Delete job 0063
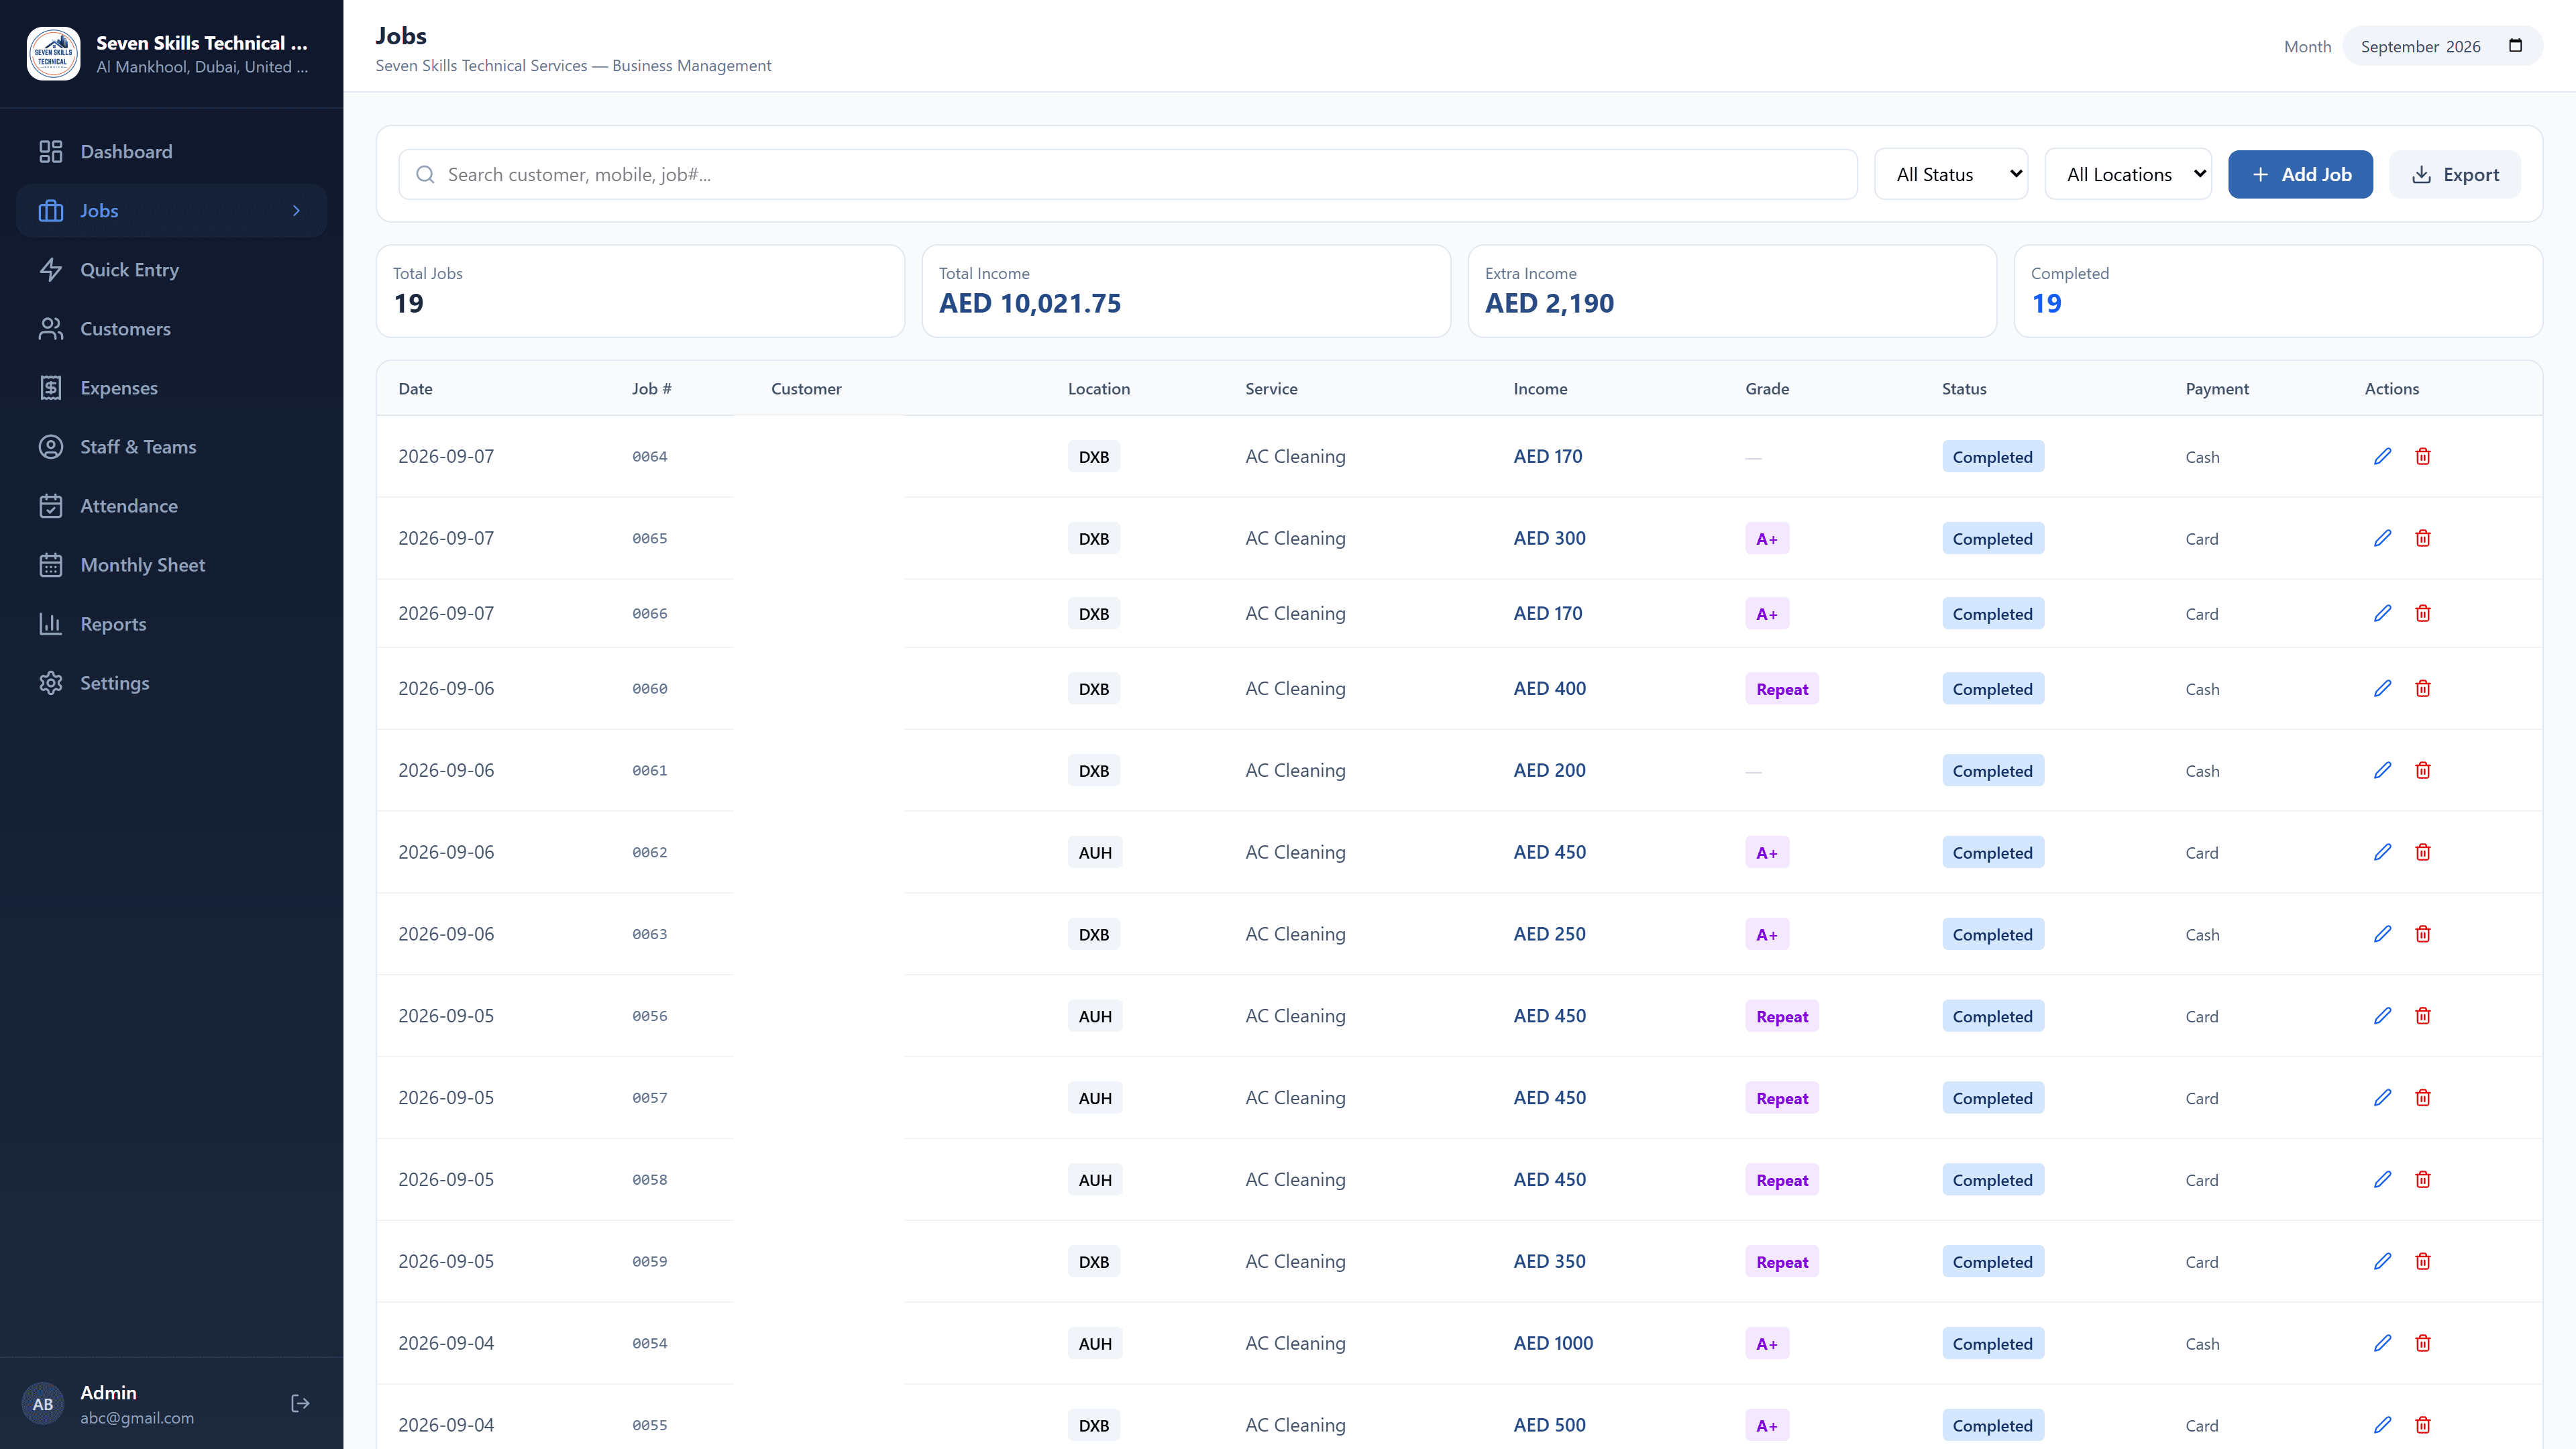 pyautogui.click(x=2423, y=934)
